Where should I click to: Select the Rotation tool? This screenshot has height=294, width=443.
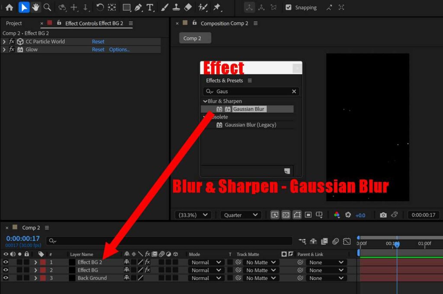tap(100, 7)
